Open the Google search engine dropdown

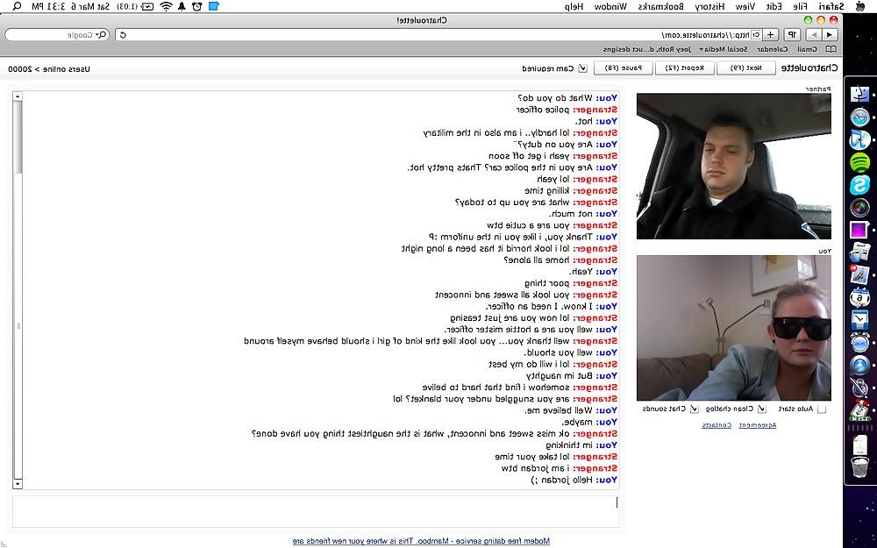point(99,35)
